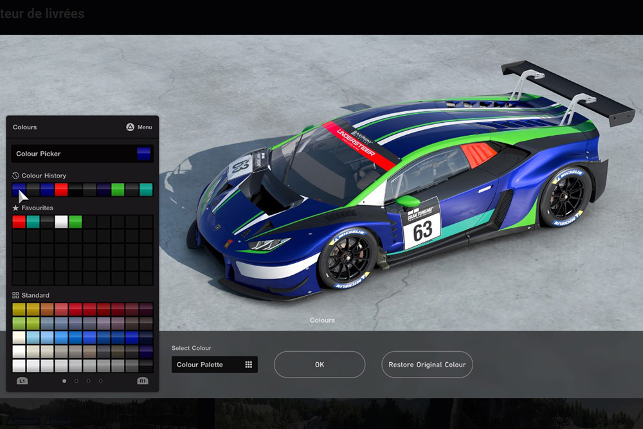Select white swatch starting the Standard beige row
The width and height of the screenshot is (643, 429).
click(x=19, y=351)
